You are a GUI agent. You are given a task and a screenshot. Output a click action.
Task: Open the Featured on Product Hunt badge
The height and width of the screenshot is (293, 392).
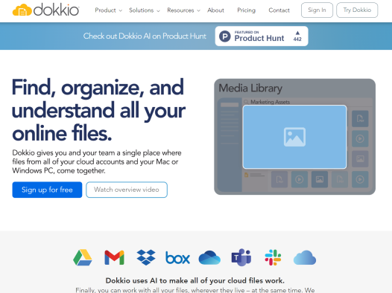tap(262, 36)
